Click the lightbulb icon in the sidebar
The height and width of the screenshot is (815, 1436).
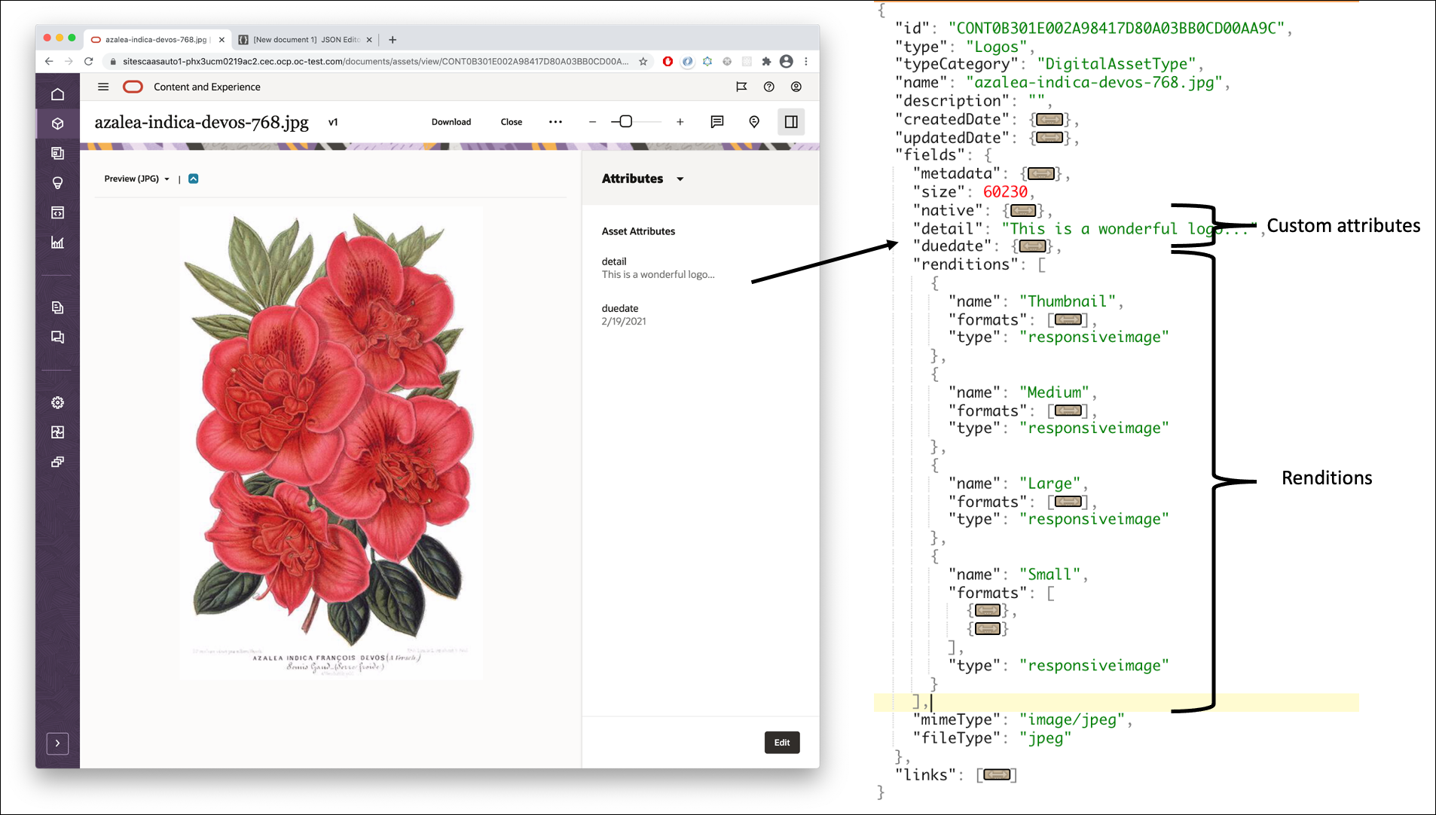57,183
